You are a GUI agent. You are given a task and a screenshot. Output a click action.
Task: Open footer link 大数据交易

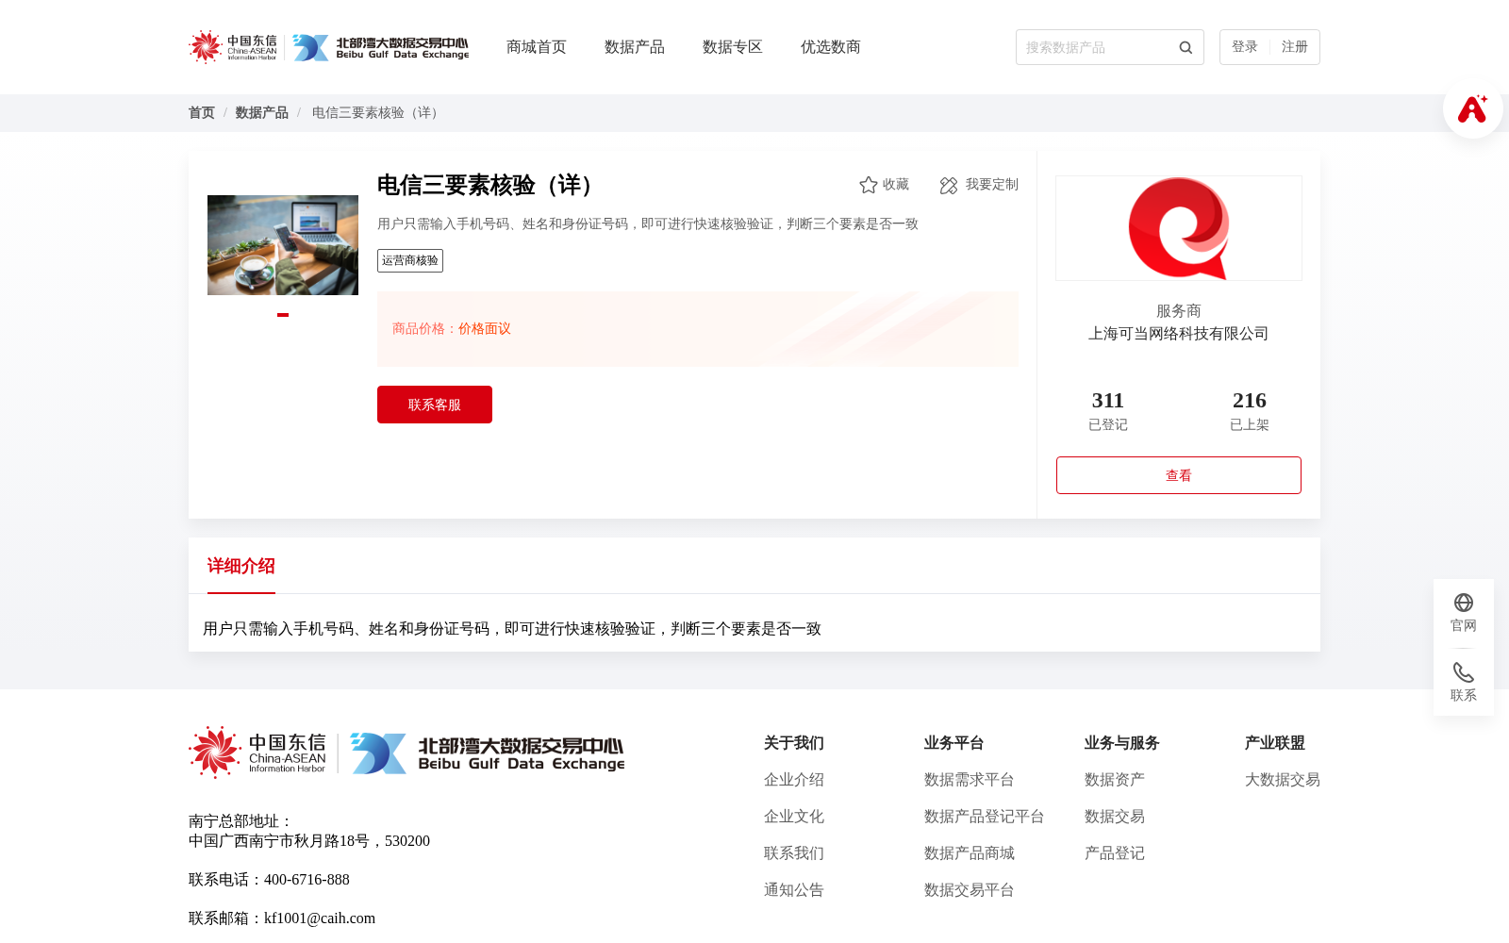1283,780
